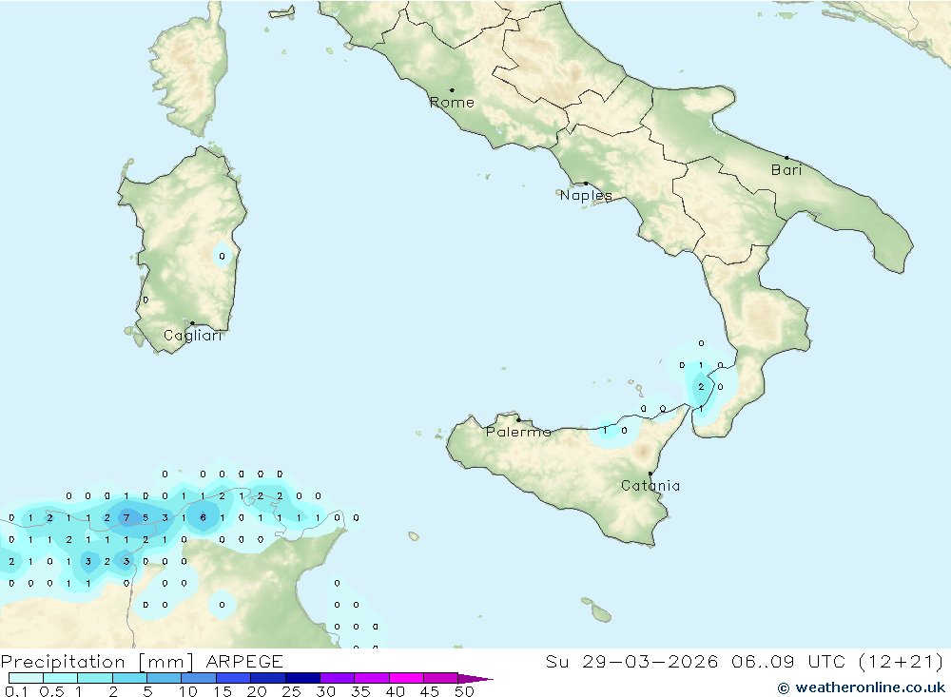Select the 2–5 mm legend color swatch
Screen dimensions: 951x697
[x=129, y=678]
